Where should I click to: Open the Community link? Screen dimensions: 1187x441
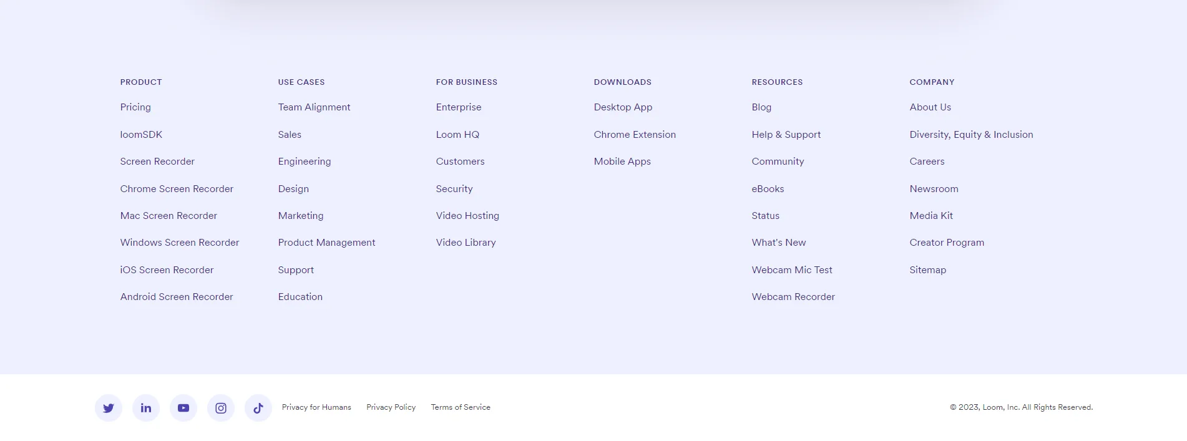(778, 162)
